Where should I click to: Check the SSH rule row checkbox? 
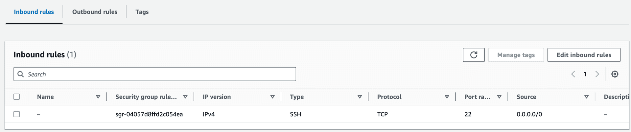(x=17, y=114)
